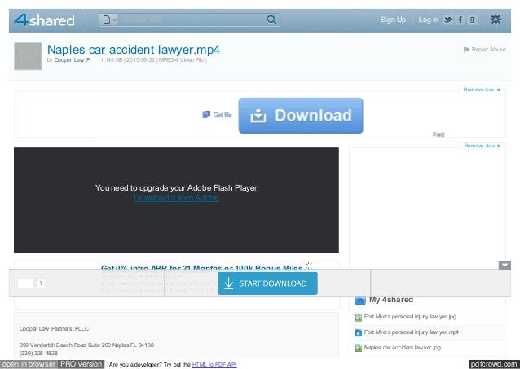Click the Report Abuse flag link

pos(484,50)
